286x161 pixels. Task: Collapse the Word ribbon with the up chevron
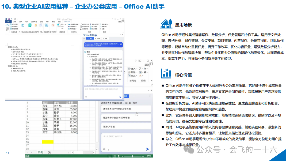[123, 32]
